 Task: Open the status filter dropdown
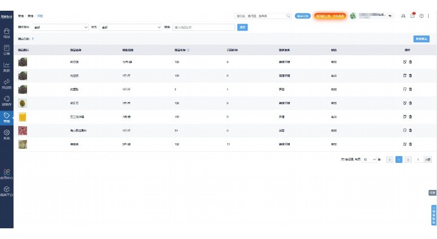[131, 27]
